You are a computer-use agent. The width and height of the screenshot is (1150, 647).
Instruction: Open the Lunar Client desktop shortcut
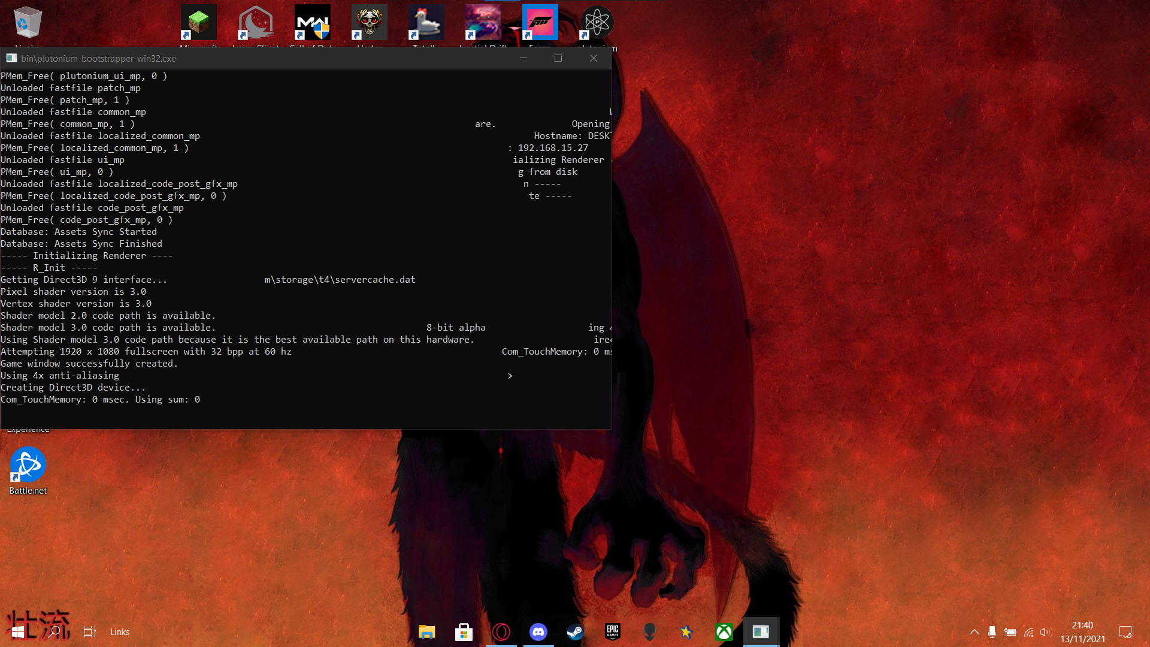[x=256, y=23]
